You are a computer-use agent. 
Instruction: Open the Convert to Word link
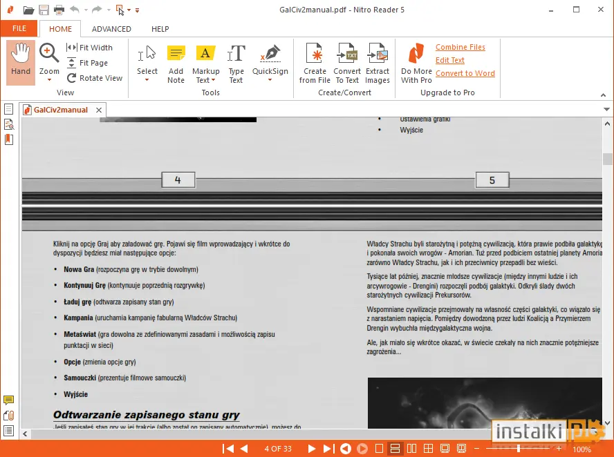465,73
